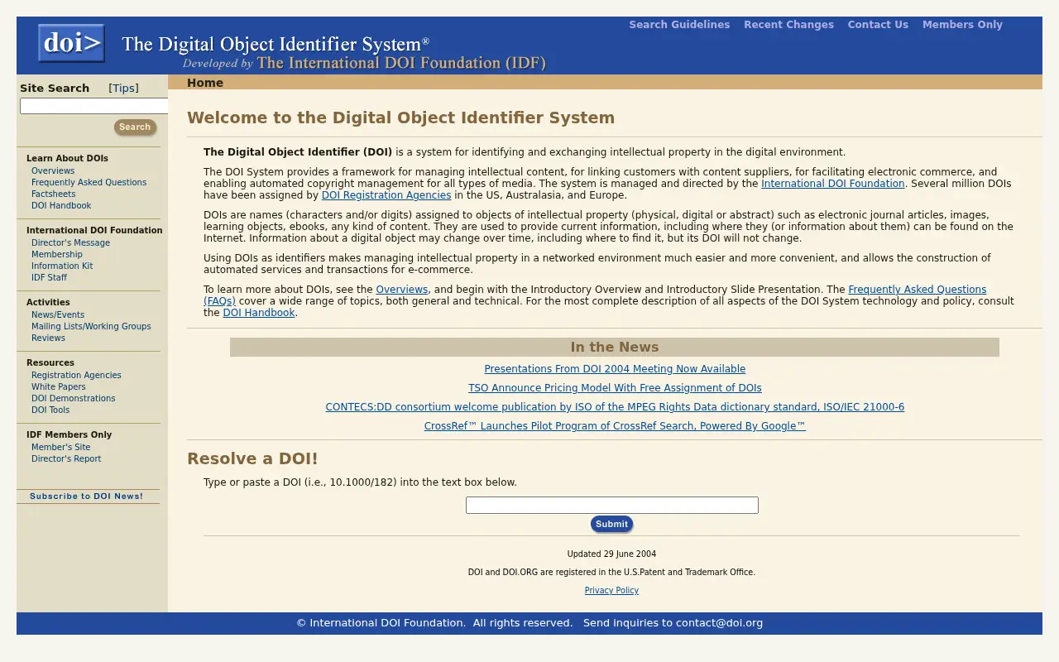The width and height of the screenshot is (1059, 662).
Task: Click Subscribe to DOI News!
Action: 87,496
